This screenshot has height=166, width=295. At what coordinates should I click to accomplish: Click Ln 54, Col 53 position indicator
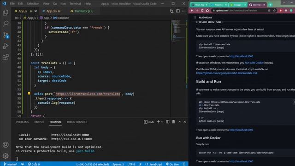click(92, 164)
